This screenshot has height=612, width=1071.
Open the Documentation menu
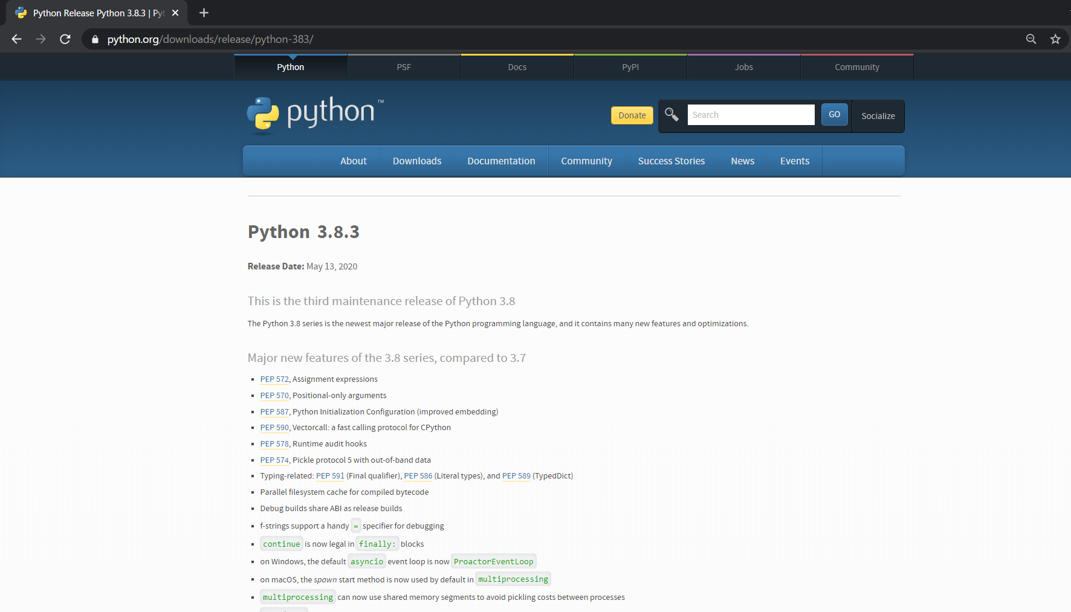point(500,161)
